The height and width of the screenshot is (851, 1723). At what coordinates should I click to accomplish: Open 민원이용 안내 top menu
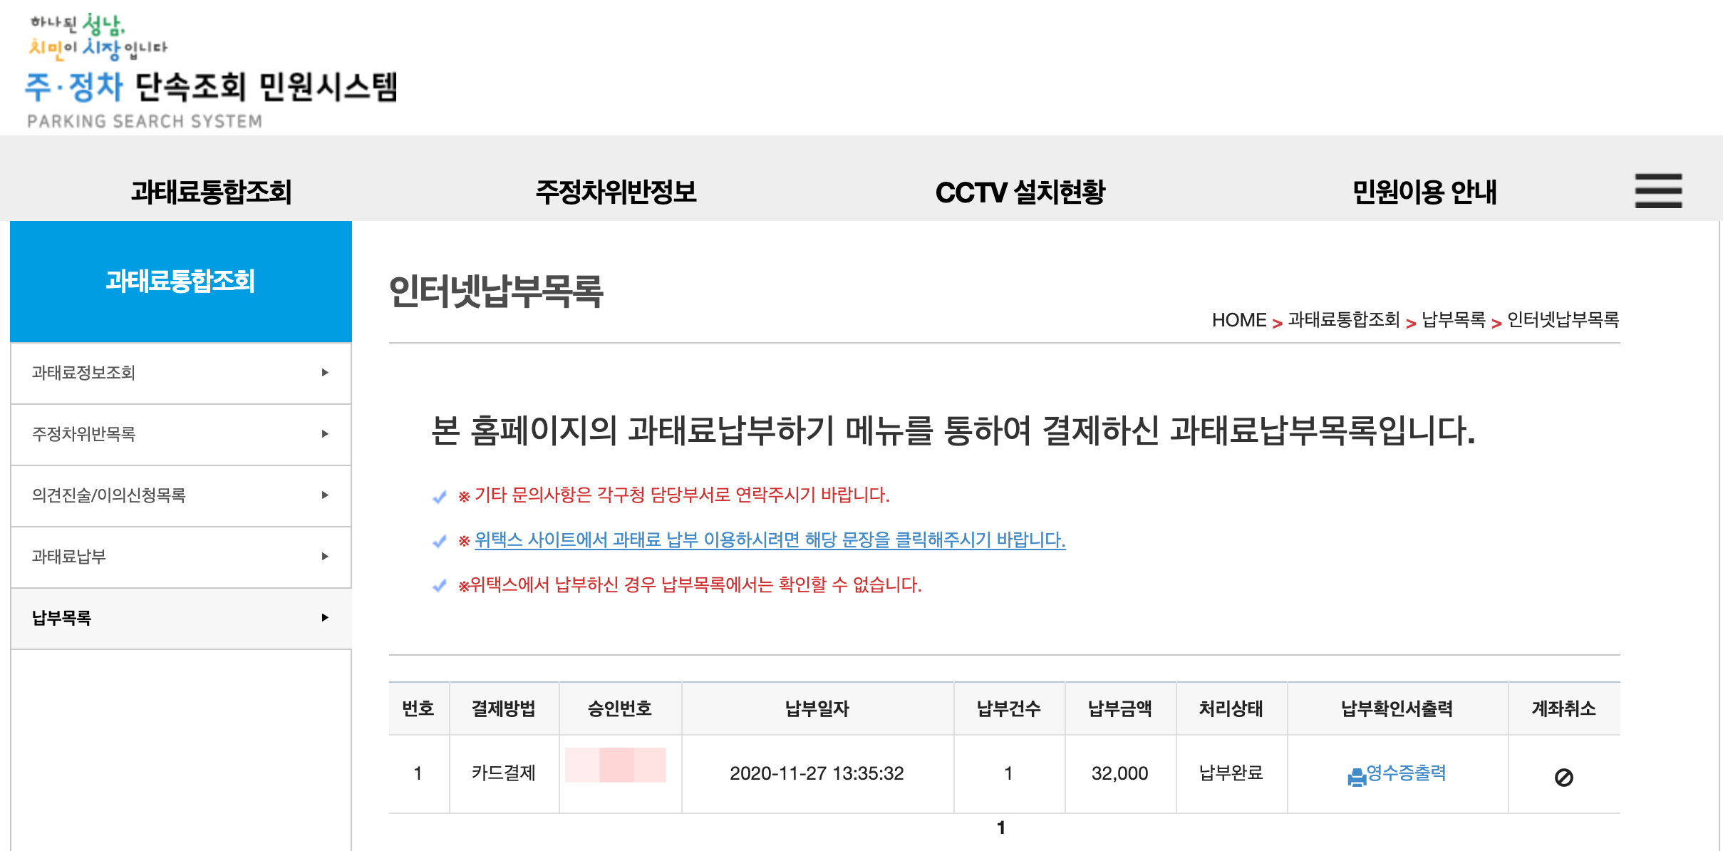pos(1424,192)
